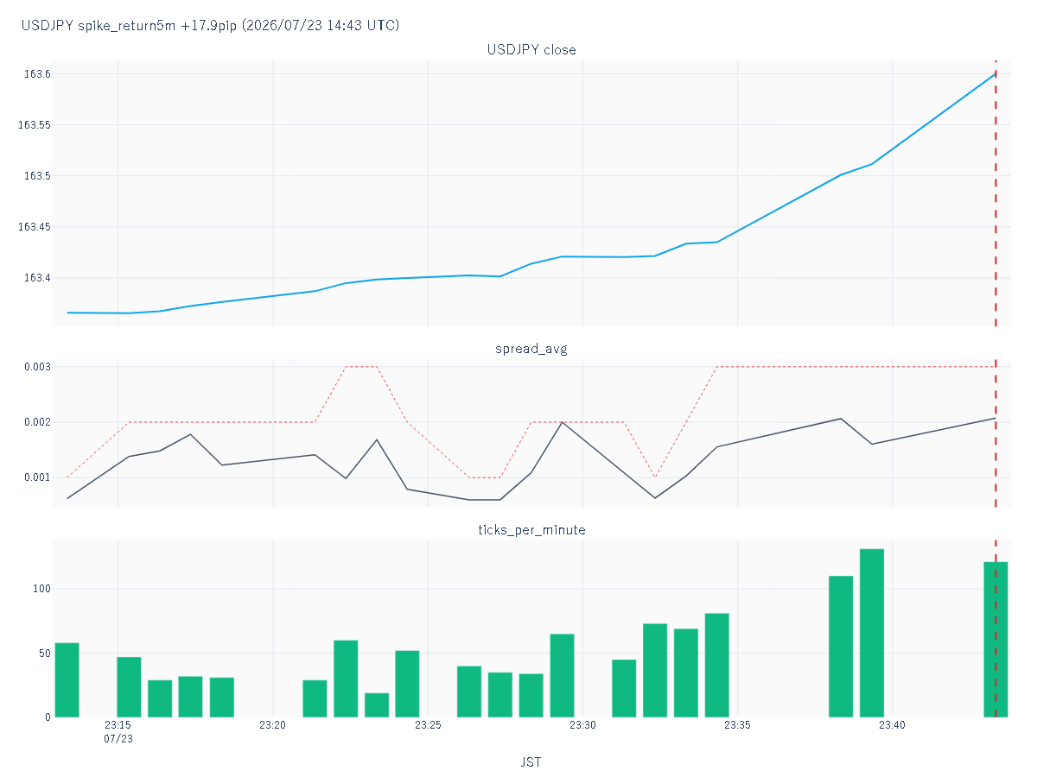The height and width of the screenshot is (777, 1037).
Task: Click the red dashed spike marker in price chart
Action: click(996, 193)
